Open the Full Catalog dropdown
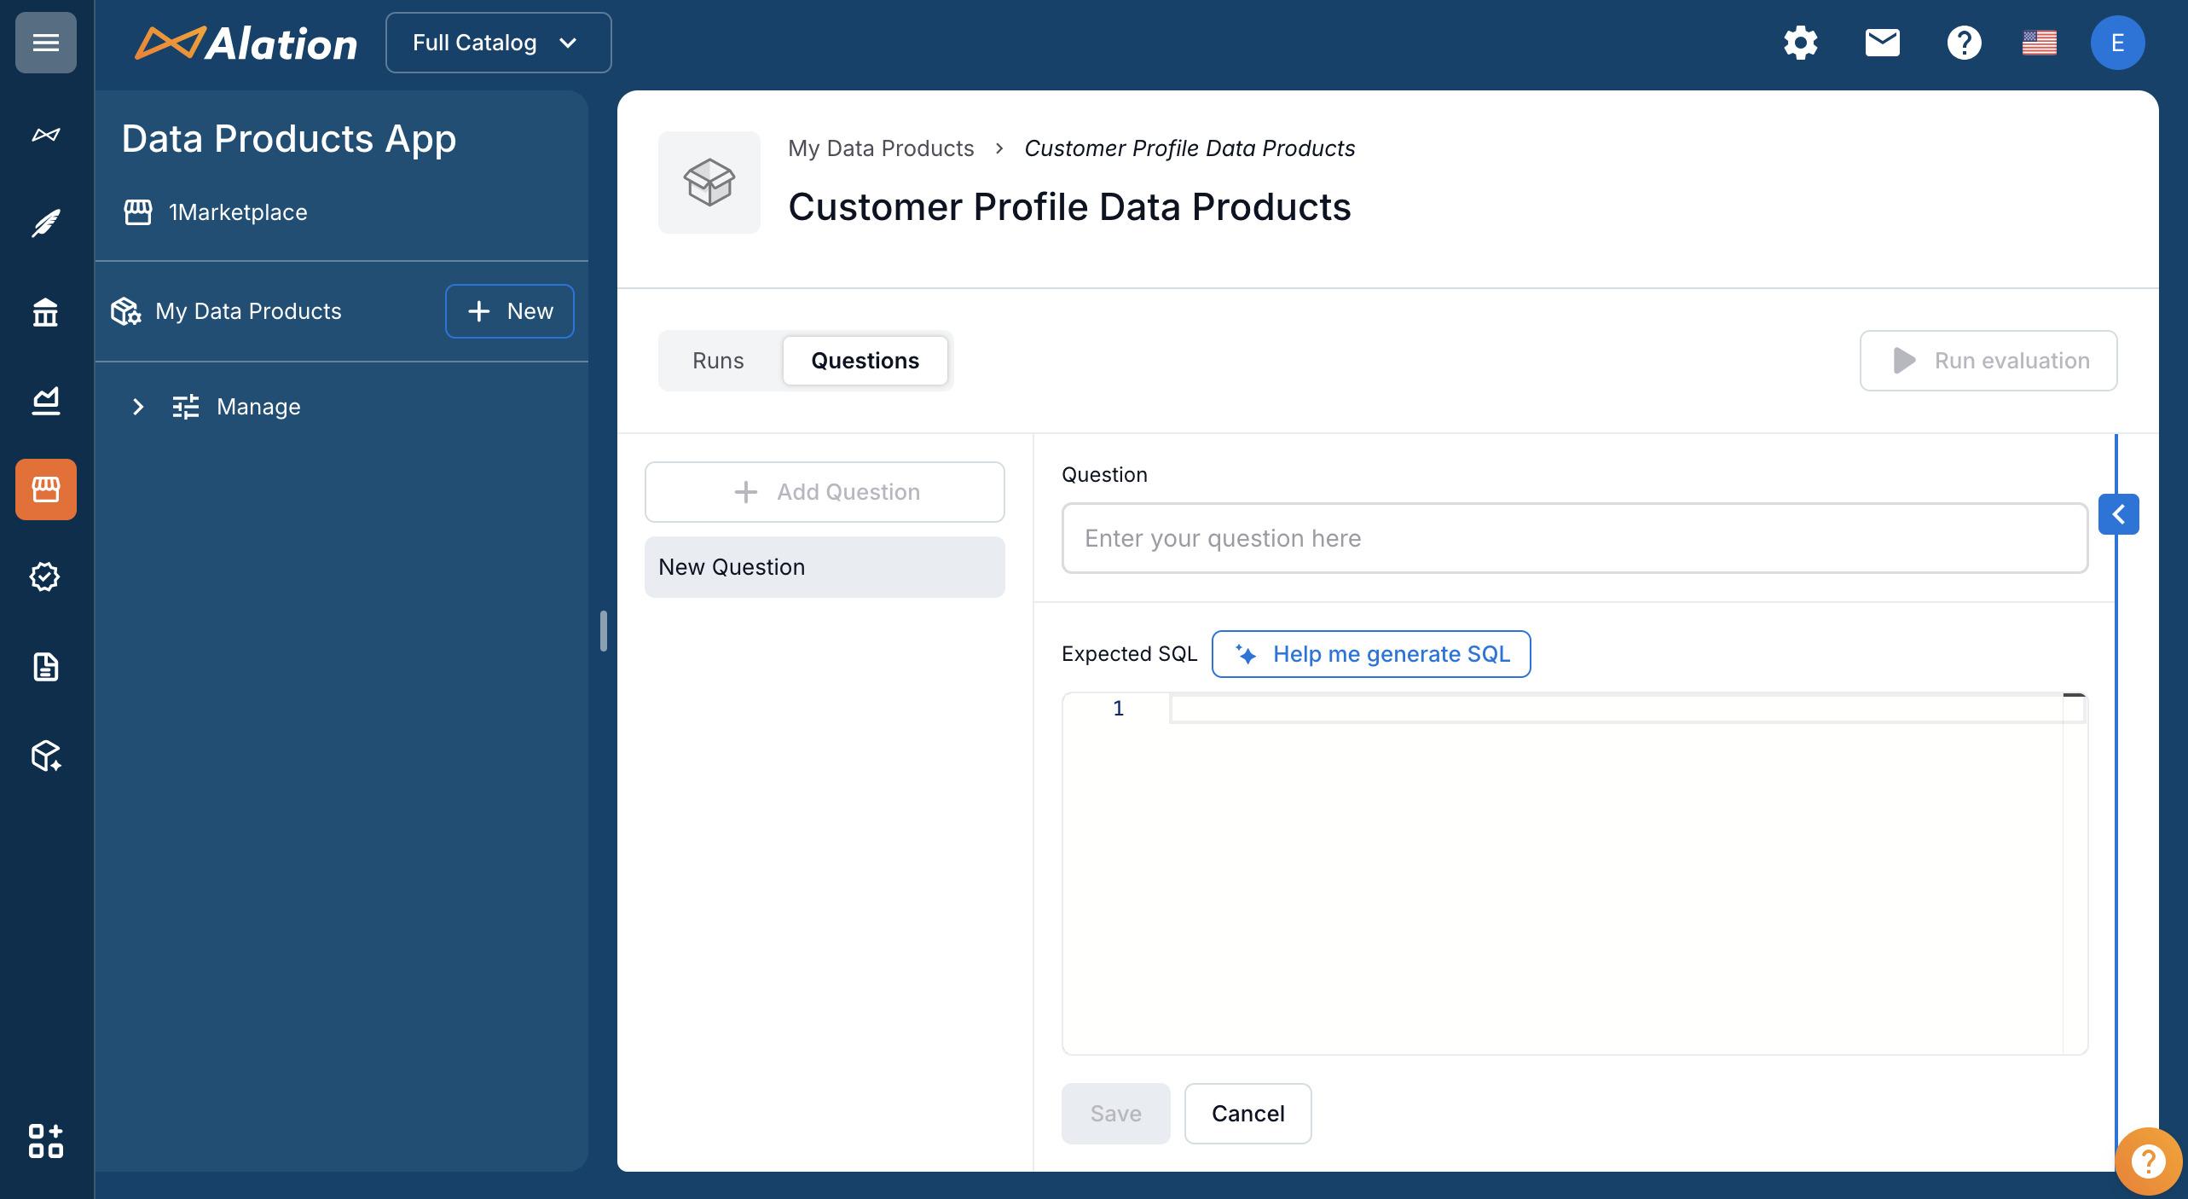 coord(498,42)
